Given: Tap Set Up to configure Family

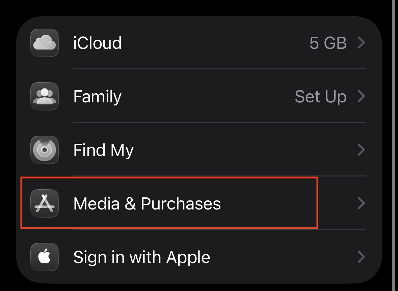Looking at the screenshot, I should coord(321,96).
